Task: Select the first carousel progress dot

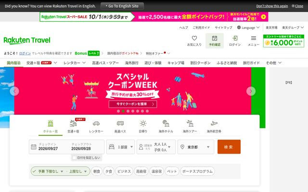Action: pos(118,111)
